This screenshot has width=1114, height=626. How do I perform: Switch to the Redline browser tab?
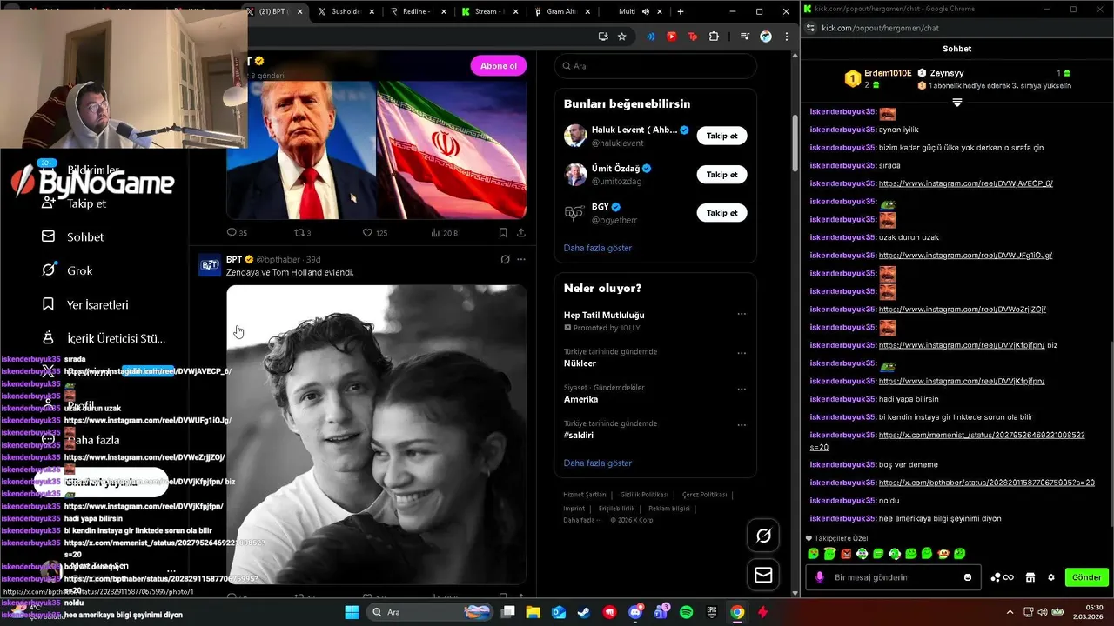tap(418, 11)
